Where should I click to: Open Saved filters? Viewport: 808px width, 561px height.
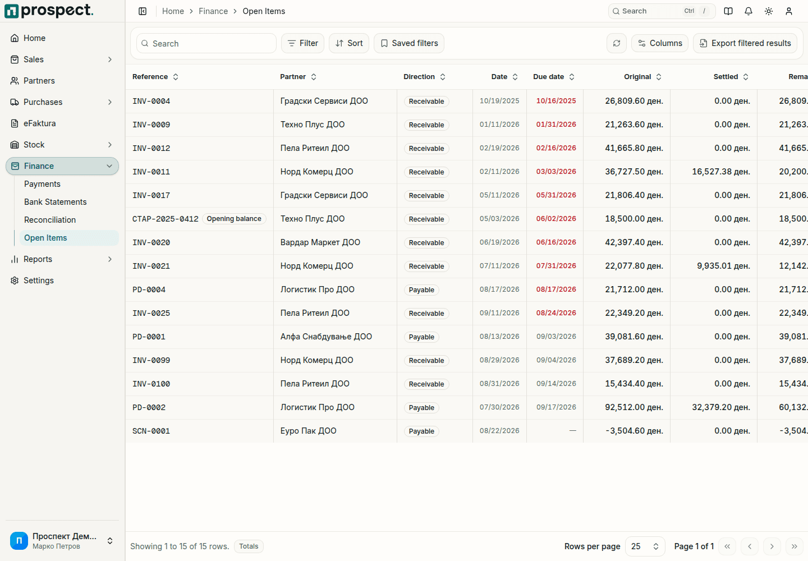tap(409, 43)
